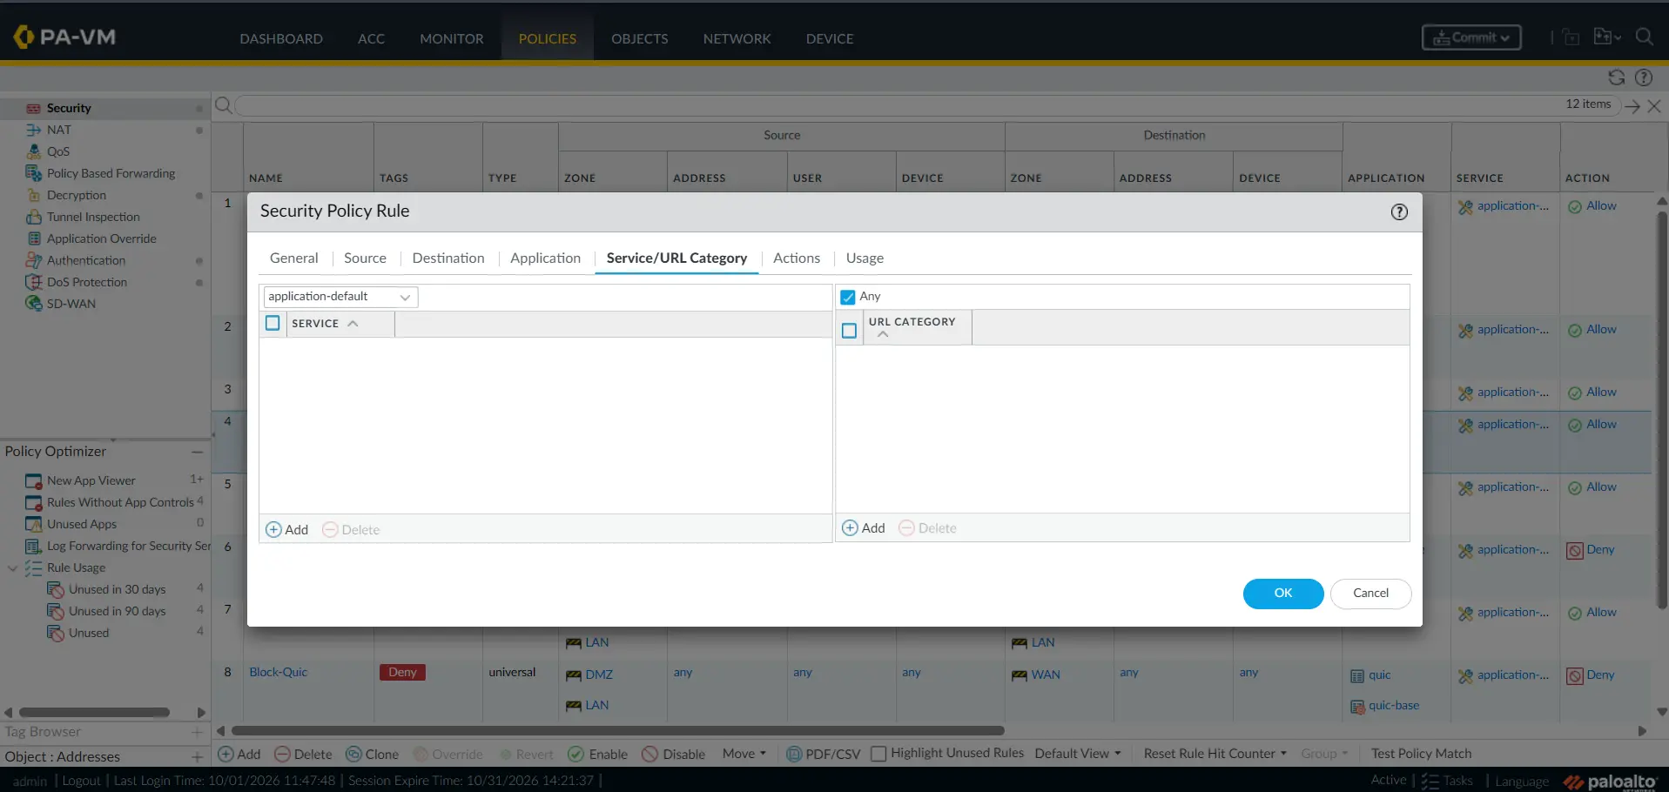Click the horizontal scrollbar under the rules table
Image resolution: width=1669 pixels, height=792 pixels.
[x=618, y=731]
